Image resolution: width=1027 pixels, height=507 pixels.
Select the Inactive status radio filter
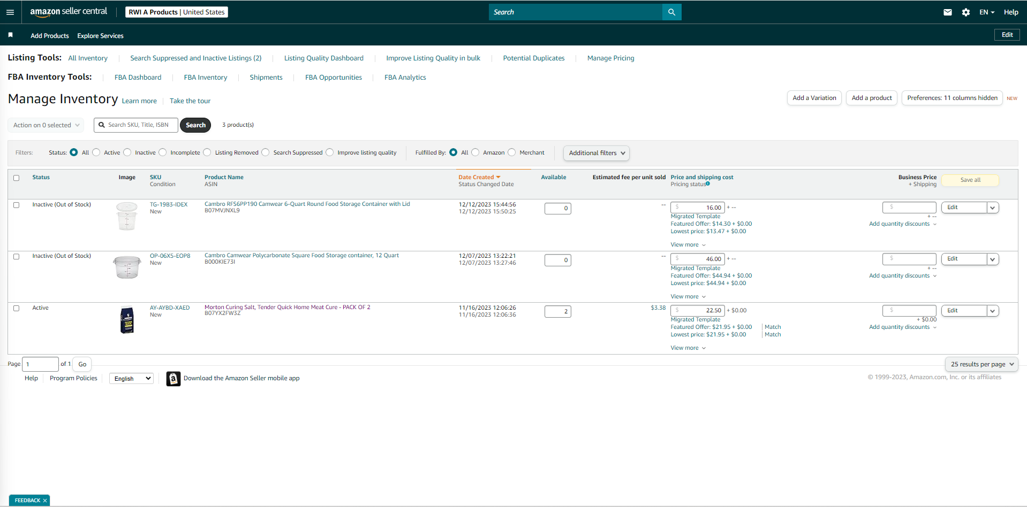[x=127, y=152]
